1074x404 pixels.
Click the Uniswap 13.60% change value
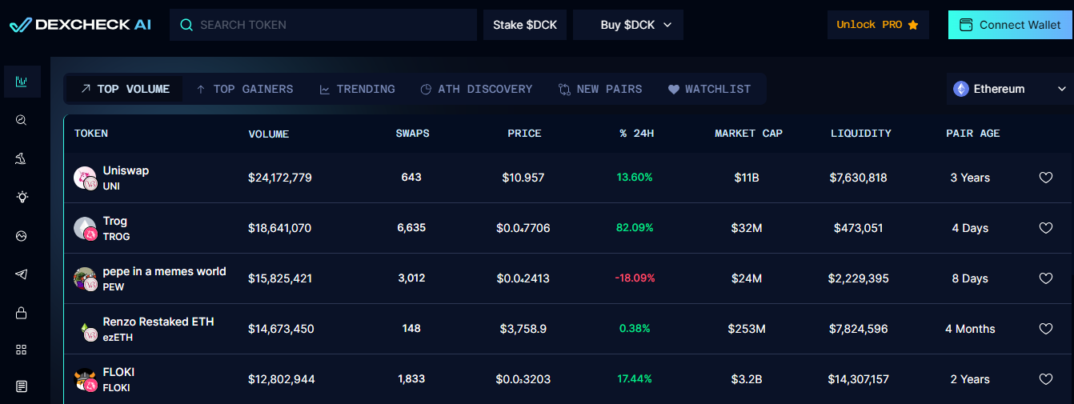(635, 178)
